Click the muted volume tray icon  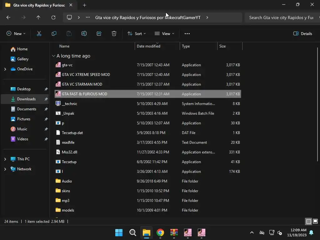point(280,232)
